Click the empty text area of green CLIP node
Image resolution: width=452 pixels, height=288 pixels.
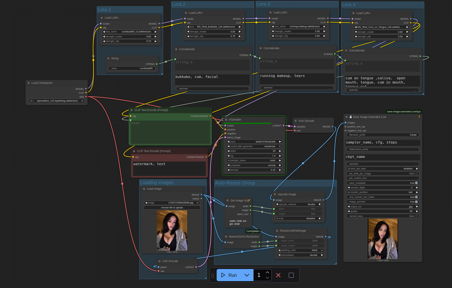tap(170, 132)
